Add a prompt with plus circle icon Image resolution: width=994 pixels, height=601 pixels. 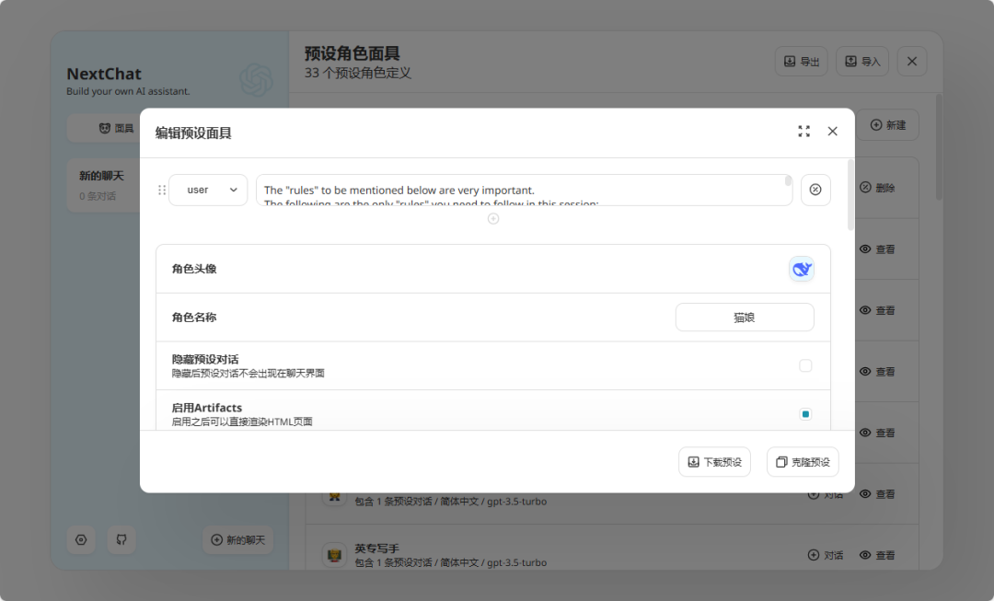(x=493, y=219)
